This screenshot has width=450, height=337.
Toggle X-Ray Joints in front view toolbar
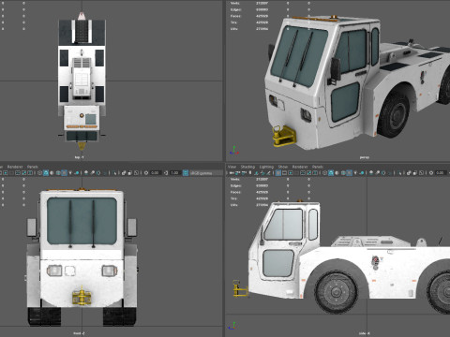137,172
